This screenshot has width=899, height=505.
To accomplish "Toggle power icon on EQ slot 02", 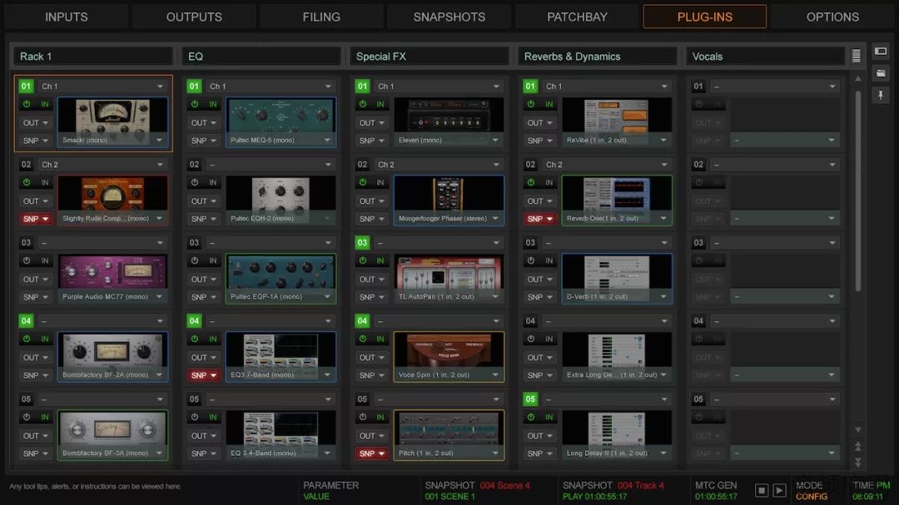I will tap(194, 182).
